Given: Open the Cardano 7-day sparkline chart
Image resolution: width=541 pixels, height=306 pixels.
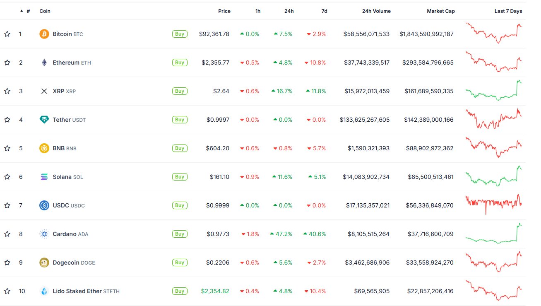Looking at the screenshot, I should click(493, 233).
